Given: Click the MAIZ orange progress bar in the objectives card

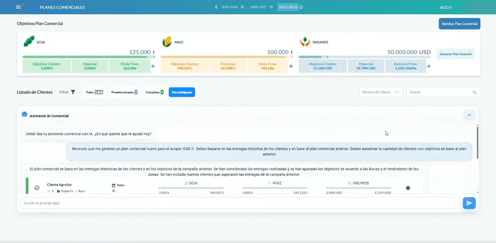Looking at the screenshot, I should pos(226,57).
